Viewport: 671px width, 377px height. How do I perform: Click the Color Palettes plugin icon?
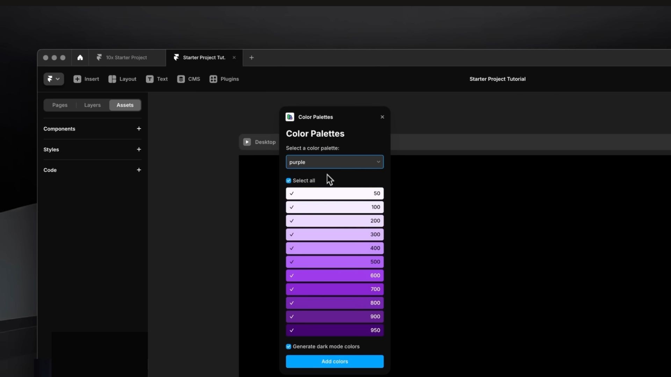coord(290,117)
